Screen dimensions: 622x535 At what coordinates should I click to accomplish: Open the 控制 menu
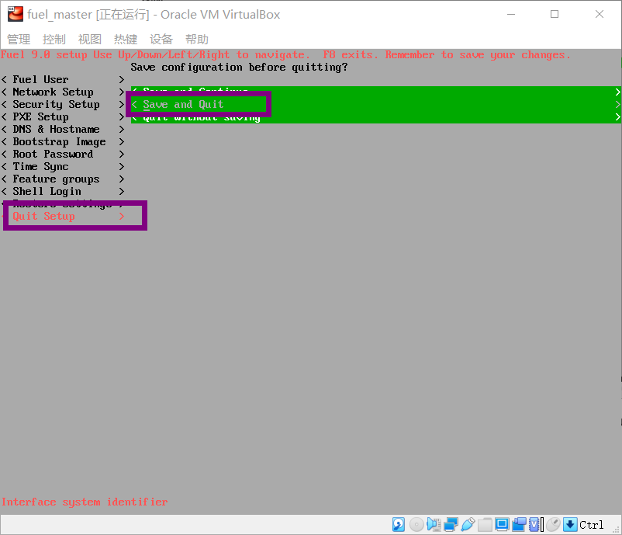pyautogui.click(x=54, y=39)
